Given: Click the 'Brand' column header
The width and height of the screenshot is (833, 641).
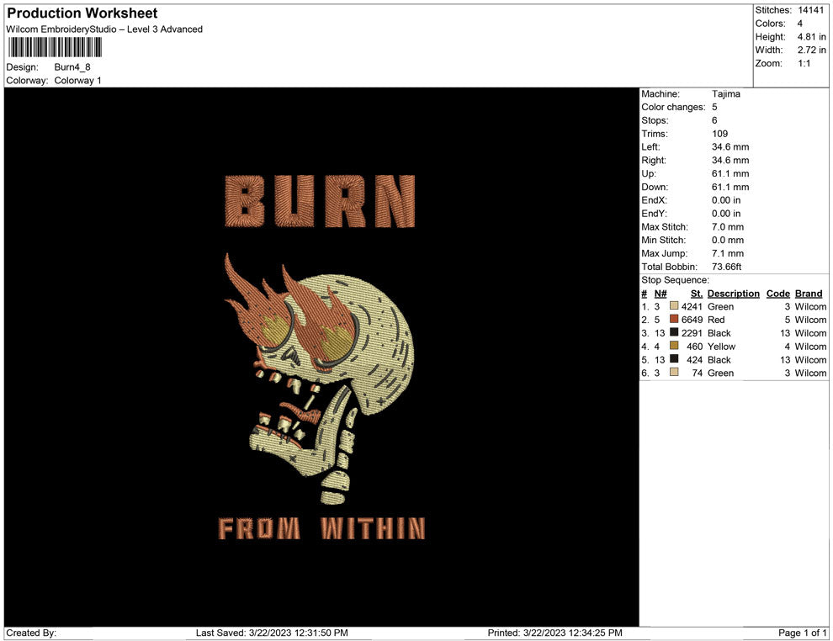Looking at the screenshot, I should [x=808, y=293].
